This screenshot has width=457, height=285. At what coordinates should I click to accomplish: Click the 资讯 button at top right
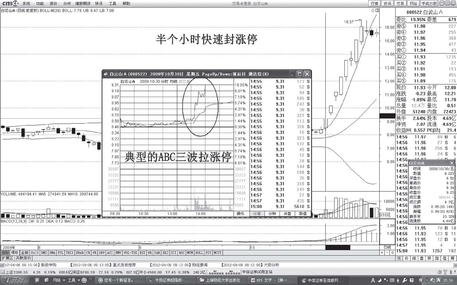click(x=387, y=3)
